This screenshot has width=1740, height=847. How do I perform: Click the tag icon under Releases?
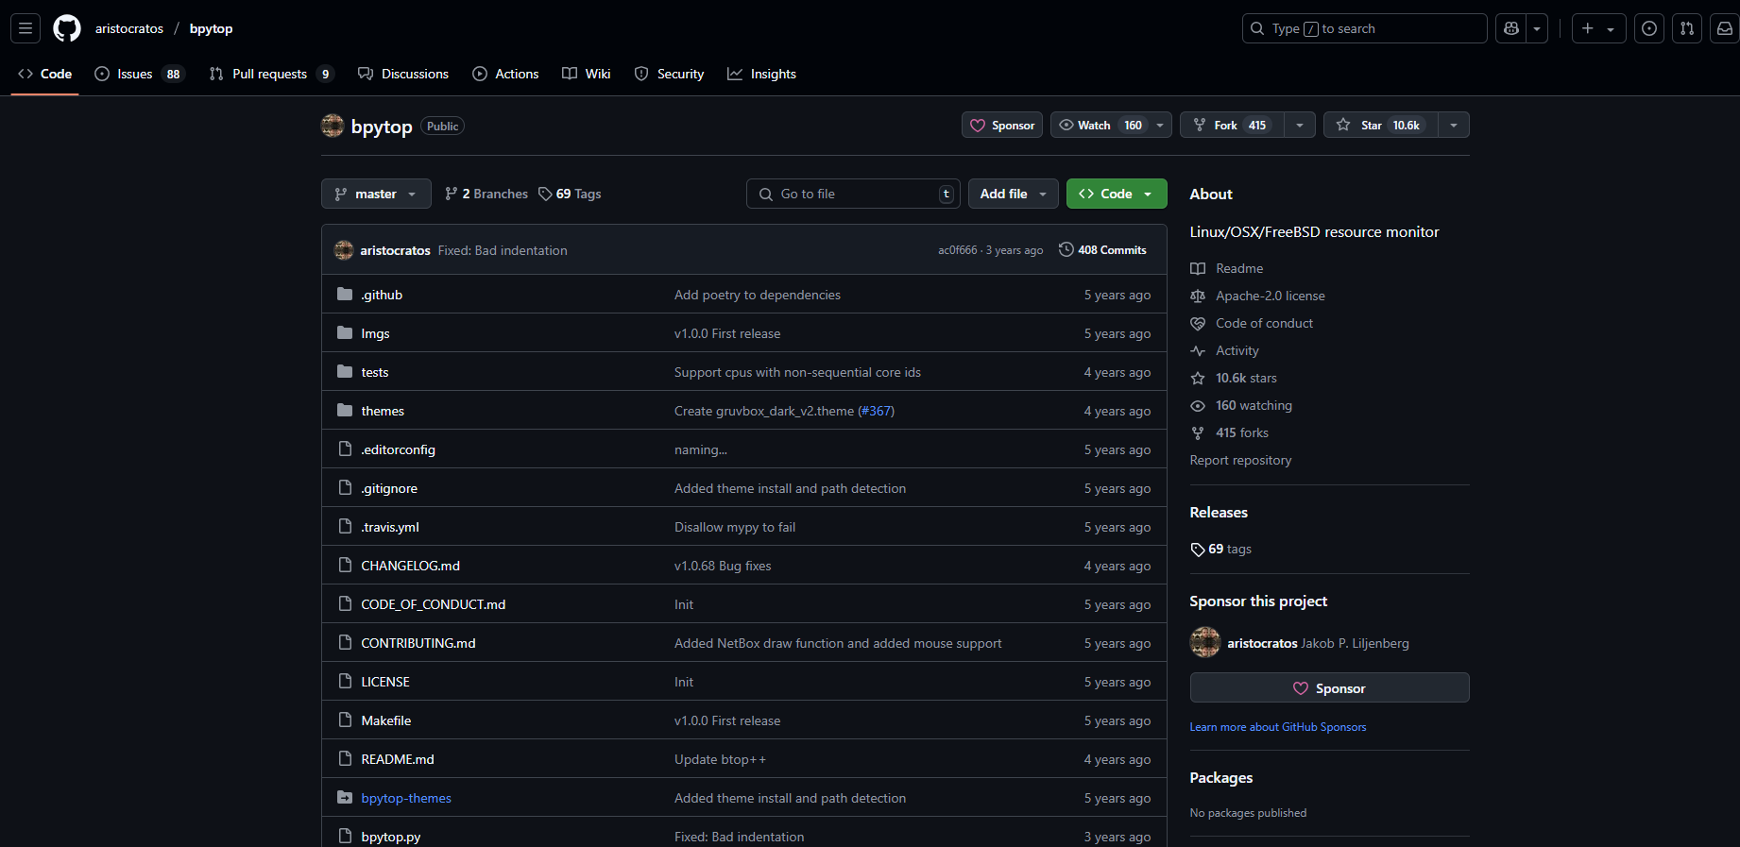(1198, 549)
